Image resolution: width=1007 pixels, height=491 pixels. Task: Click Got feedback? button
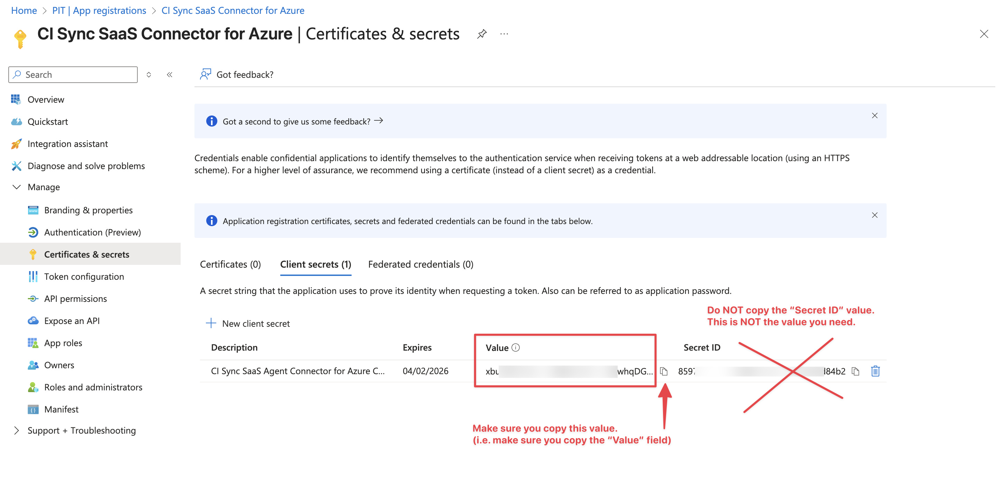click(x=236, y=74)
